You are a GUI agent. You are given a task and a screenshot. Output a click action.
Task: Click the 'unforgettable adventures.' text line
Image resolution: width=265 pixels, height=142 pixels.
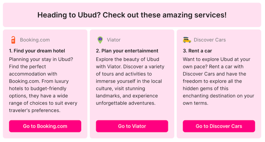click(126, 103)
